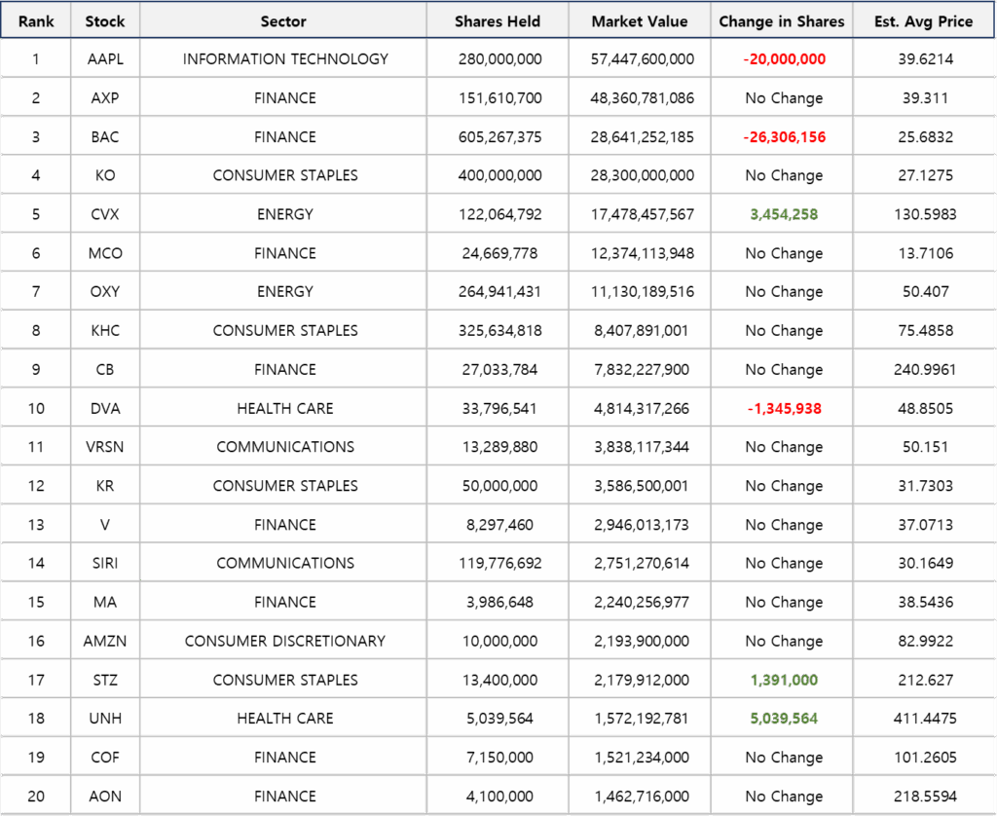Click the red -20,000,000 change value

[x=784, y=59]
